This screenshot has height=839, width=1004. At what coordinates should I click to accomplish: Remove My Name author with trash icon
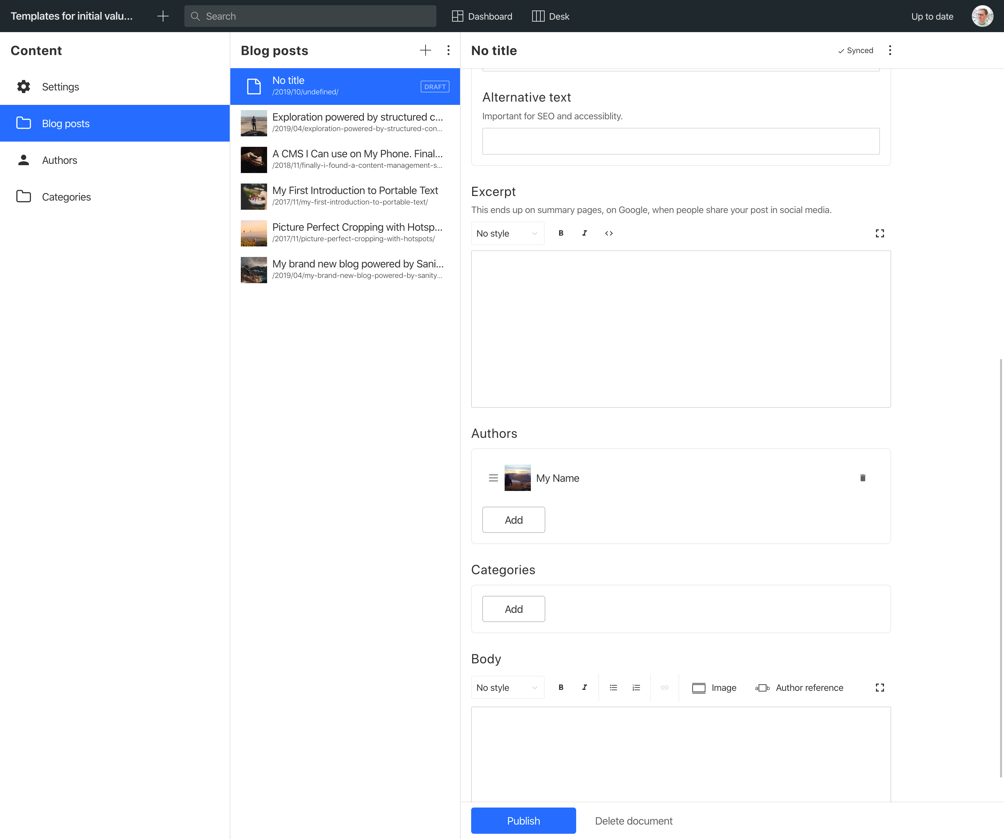pos(863,478)
